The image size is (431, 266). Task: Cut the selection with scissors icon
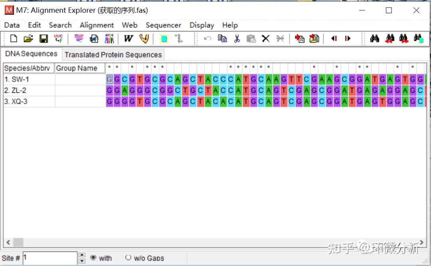[237, 38]
